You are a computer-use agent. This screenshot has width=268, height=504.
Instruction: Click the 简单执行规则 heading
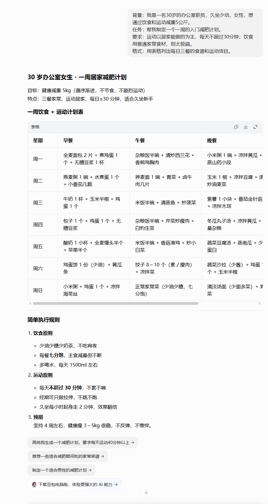coord(43,320)
